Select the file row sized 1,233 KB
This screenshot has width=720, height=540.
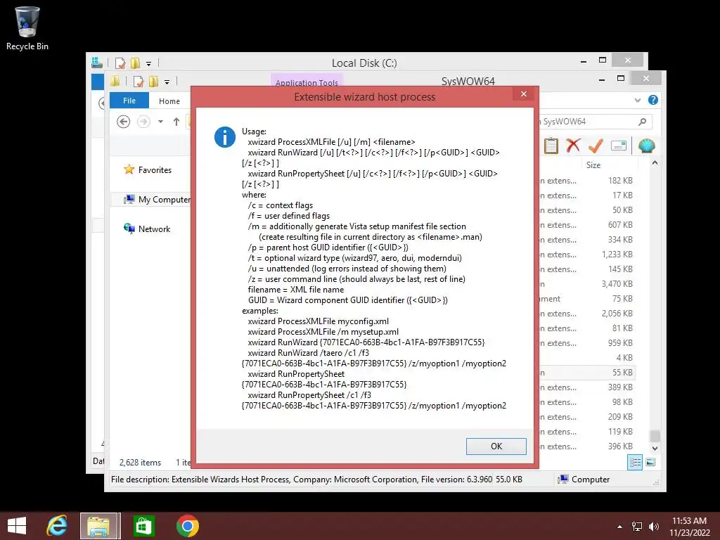coord(586,255)
